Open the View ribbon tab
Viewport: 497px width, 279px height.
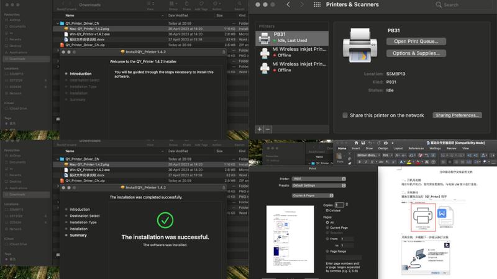click(465, 148)
